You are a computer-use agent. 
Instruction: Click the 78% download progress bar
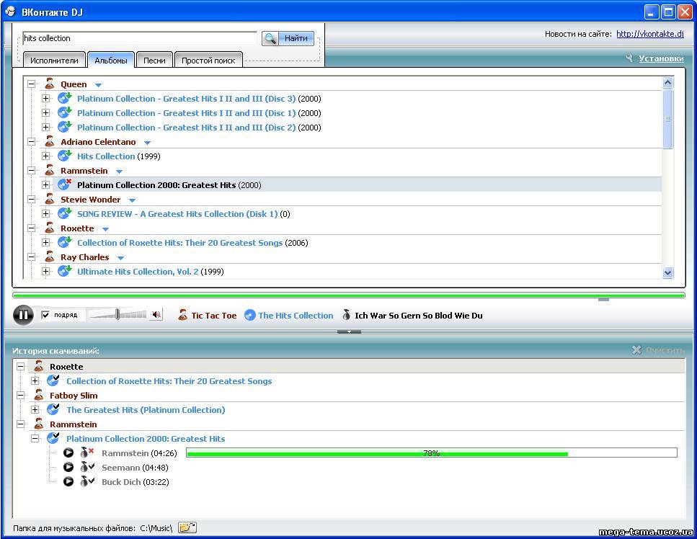click(x=431, y=453)
